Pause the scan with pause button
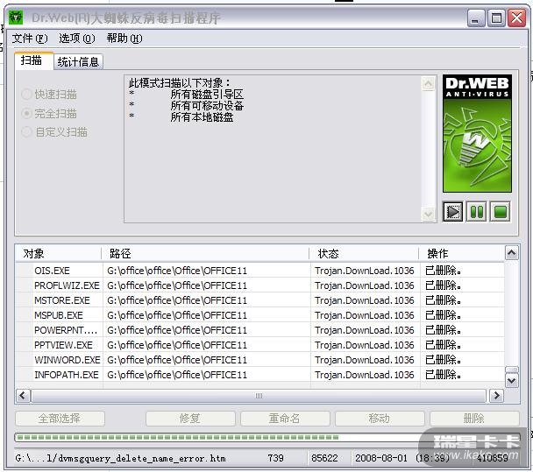 click(x=476, y=212)
